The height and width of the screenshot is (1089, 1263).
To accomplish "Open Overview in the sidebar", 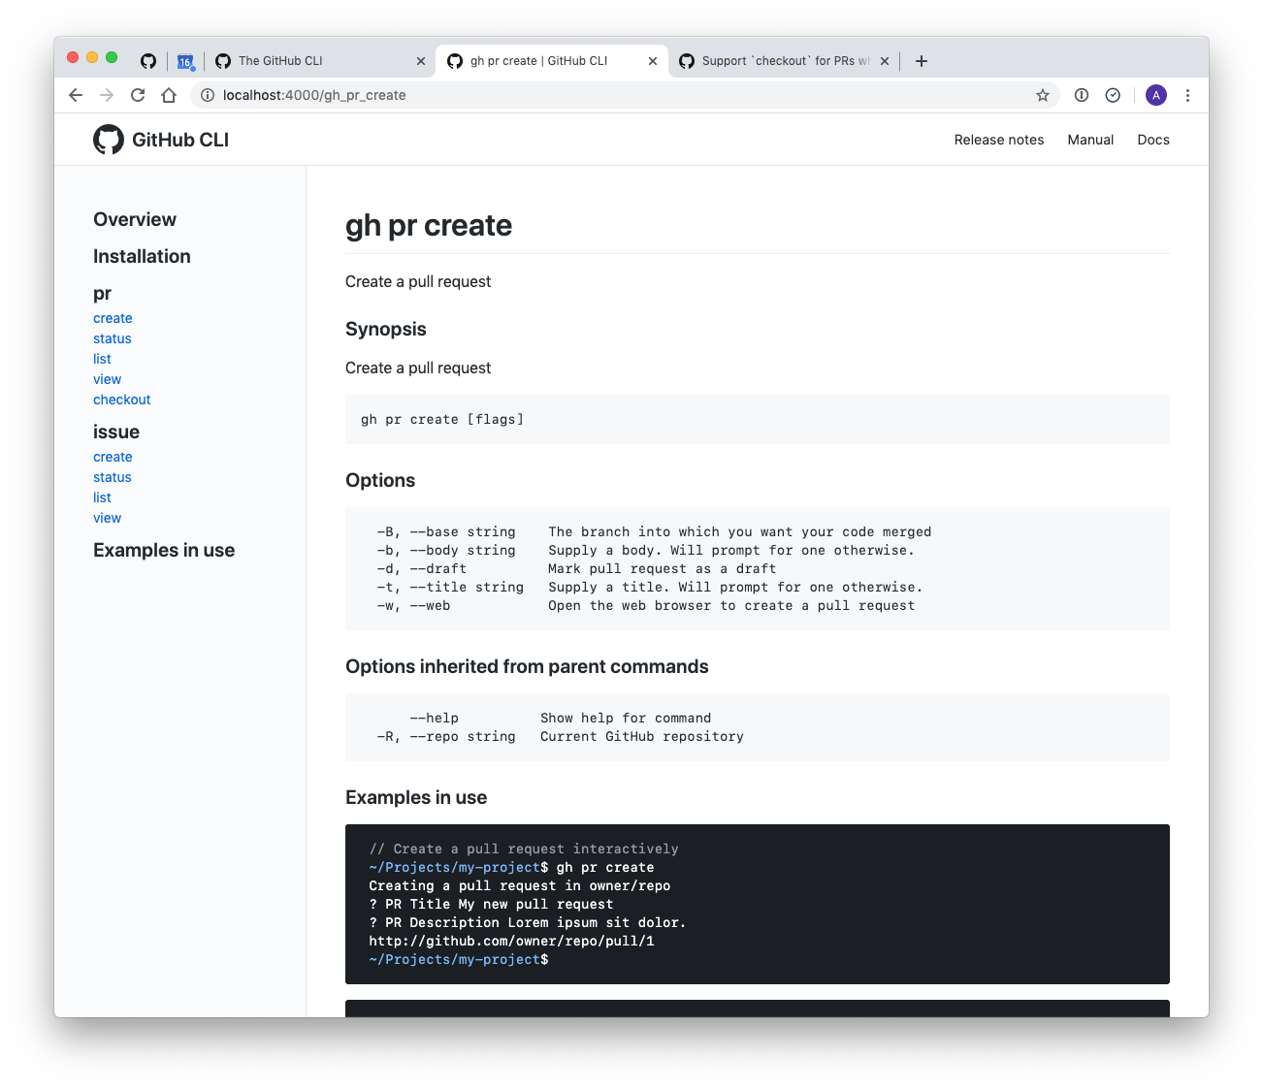I will point(135,219).
